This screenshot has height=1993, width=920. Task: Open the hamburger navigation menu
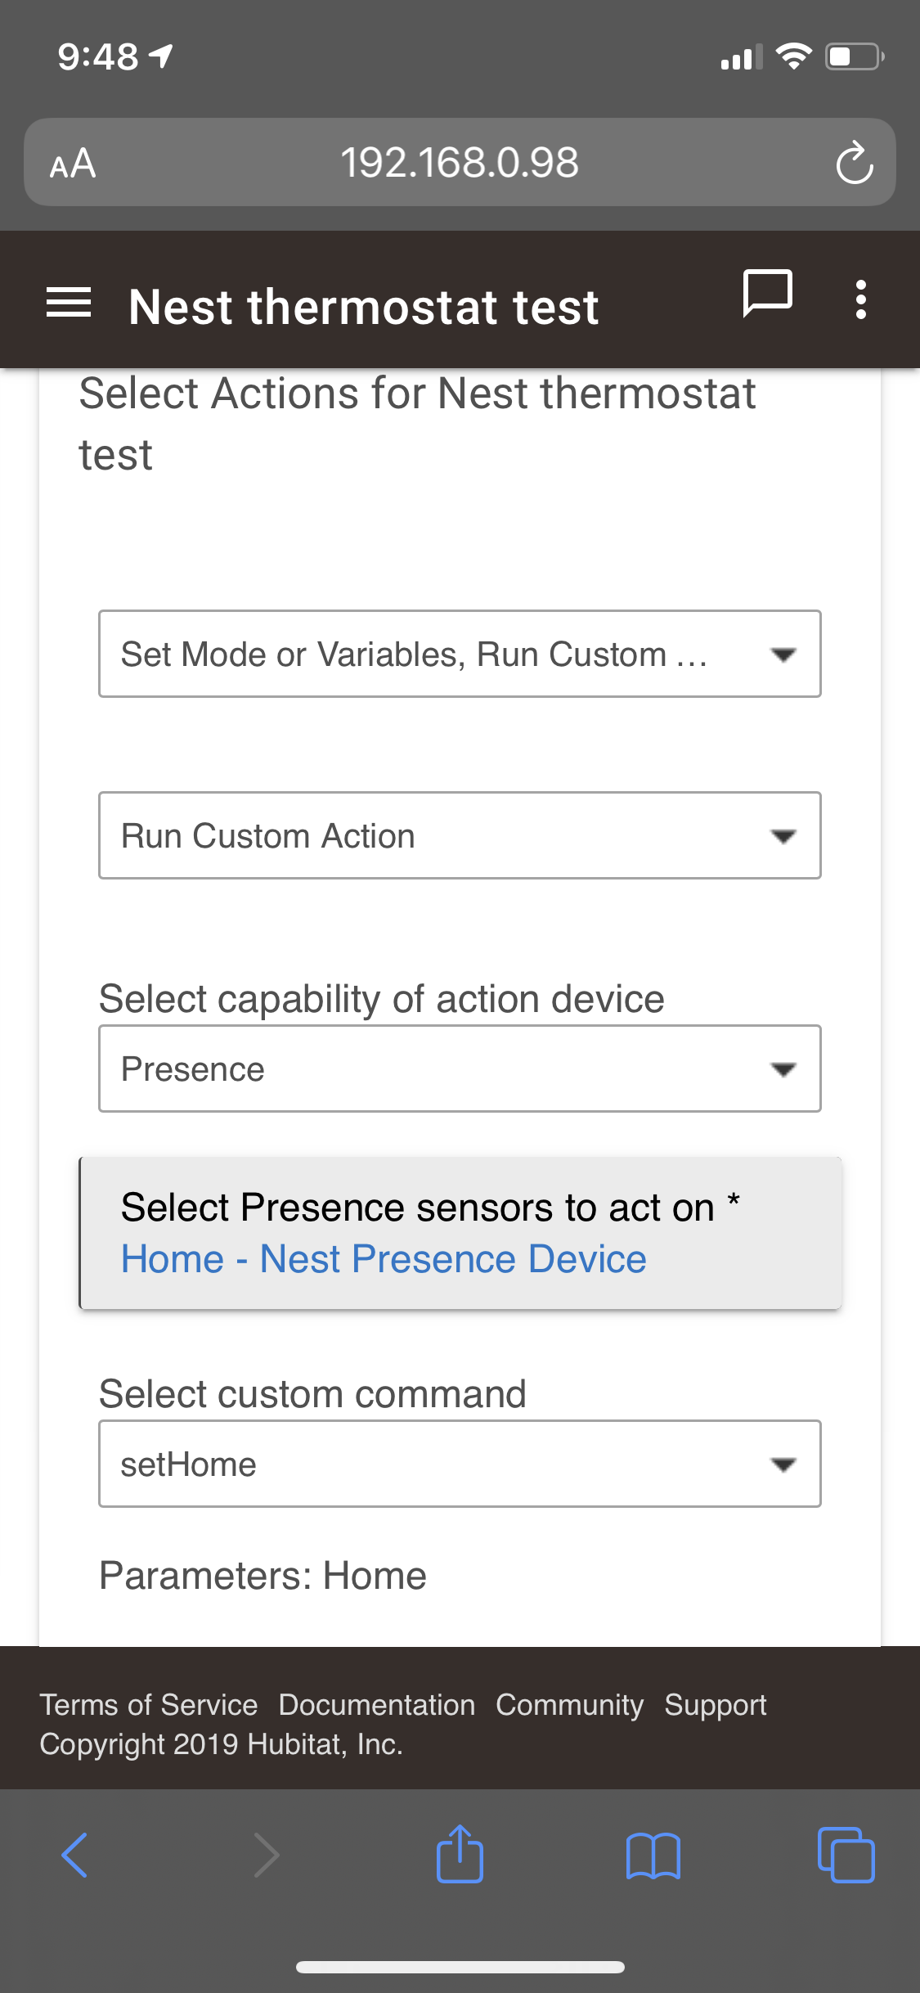click(69, 304)
